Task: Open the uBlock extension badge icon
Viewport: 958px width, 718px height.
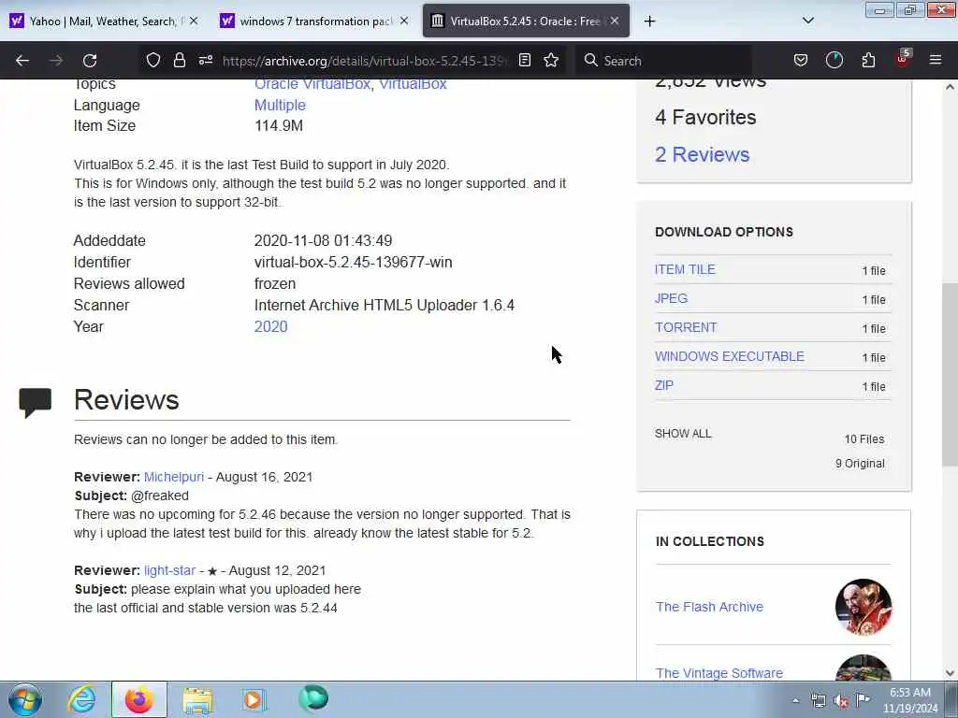Action: pyautogui.click(x=903, y=59)
